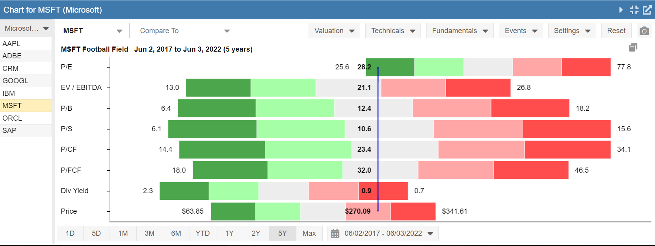
Task: Select the 2Y time range
Action: [x=256, y=233]
